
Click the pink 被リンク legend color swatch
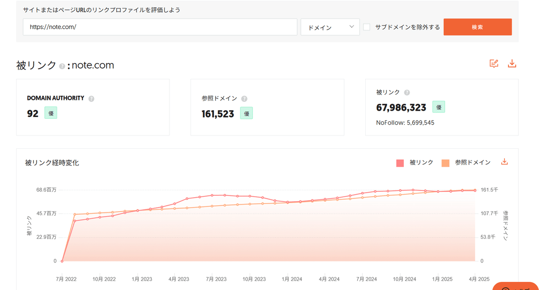[x=400, y=163]
